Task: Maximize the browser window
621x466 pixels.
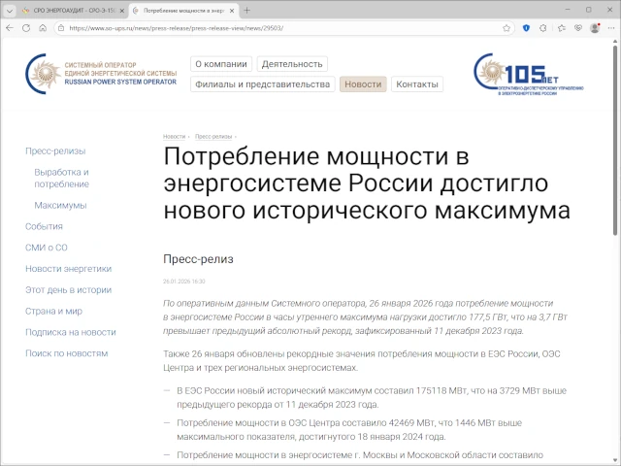Action: [x=589, y=10]
